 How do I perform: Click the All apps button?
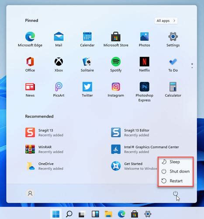click(x=166, y=21)
